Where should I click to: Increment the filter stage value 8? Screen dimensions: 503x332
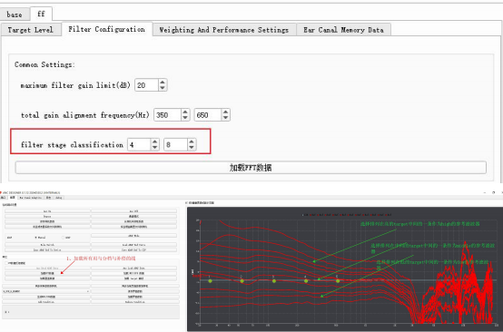192,142
